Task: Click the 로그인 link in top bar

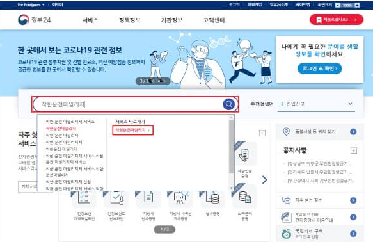Action: click(x=234, y=4)
